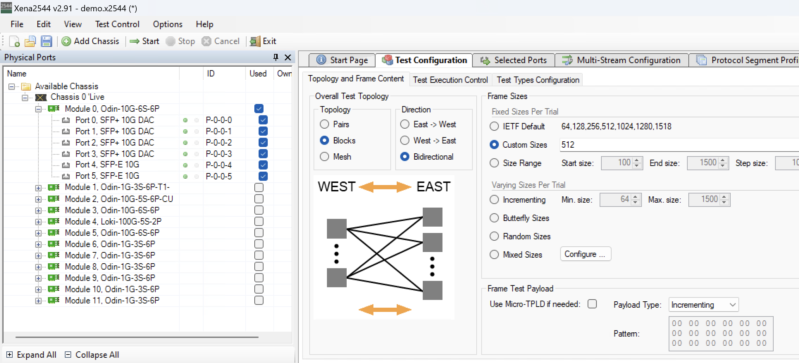The width and height of the screenshot is (799, 363).
Task: Click the Port 0 port icon
Action: coord(66,120)
